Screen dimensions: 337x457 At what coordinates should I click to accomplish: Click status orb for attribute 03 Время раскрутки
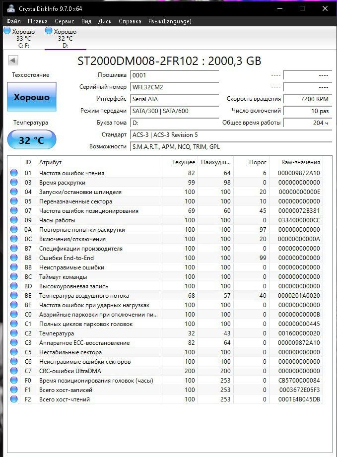tap(14, 182)
